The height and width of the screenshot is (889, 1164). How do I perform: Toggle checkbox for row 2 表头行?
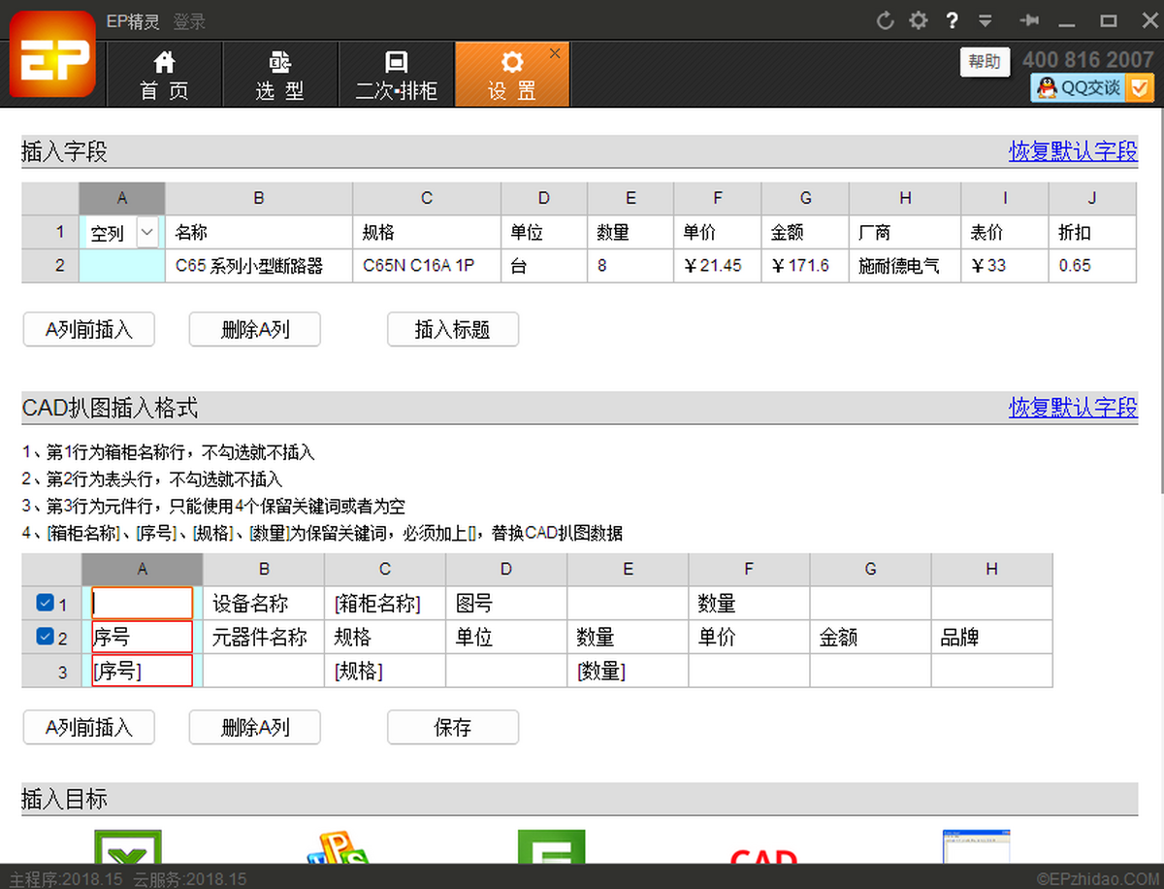click(x=45, y=637)
